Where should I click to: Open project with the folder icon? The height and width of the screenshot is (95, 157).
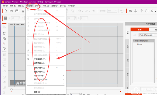(x=11, y=11)
